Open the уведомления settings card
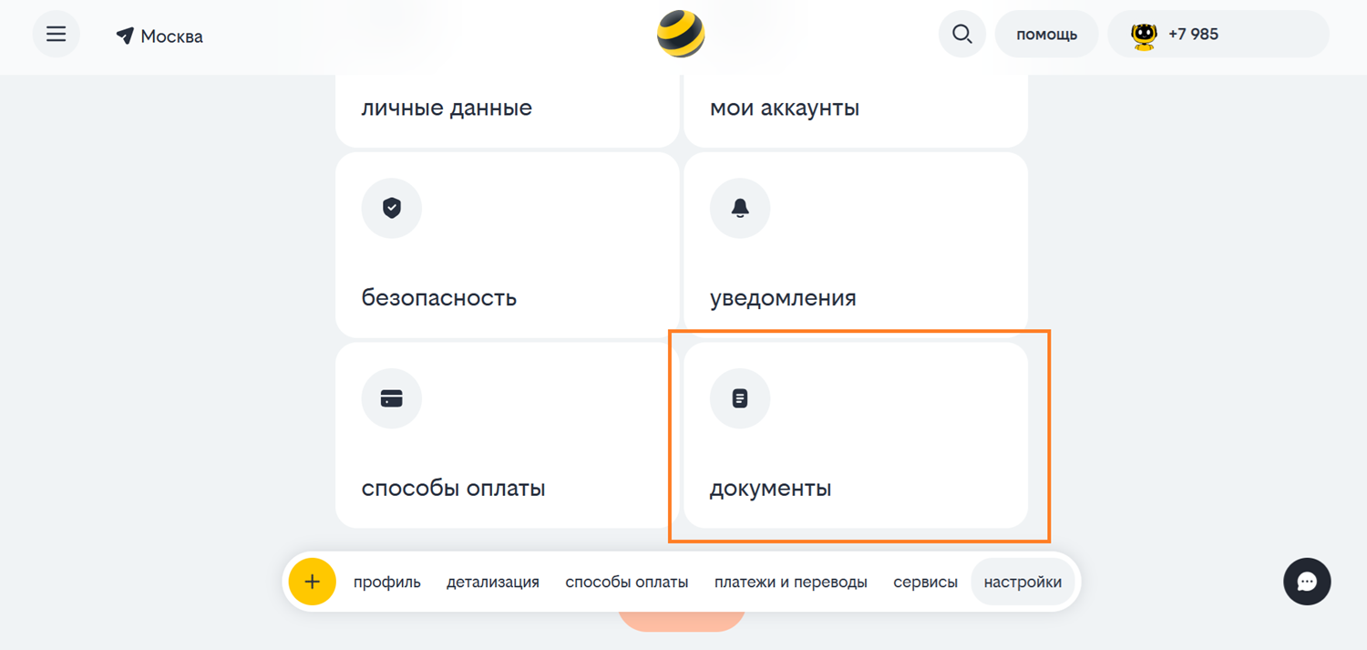The width and height of the screenshot is (1367, 650). pos(856,245)
